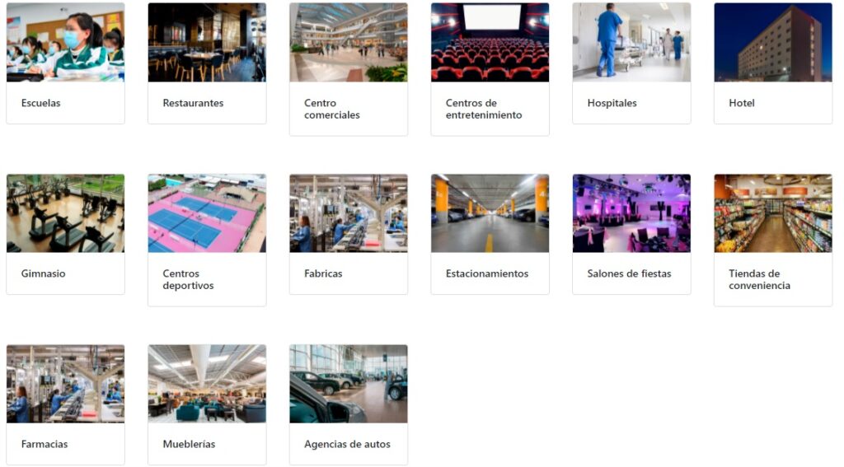Open the Agencias de autos label

coord(347,444)
